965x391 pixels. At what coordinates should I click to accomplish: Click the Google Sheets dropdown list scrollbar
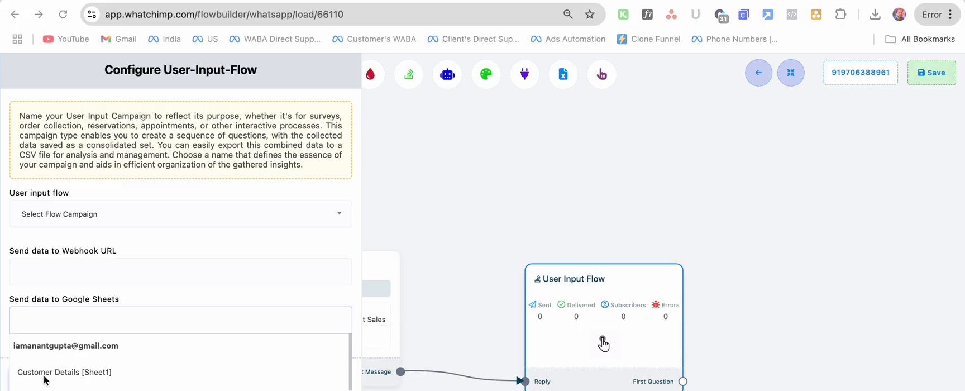pyautogui.click(x=350, y=362)
